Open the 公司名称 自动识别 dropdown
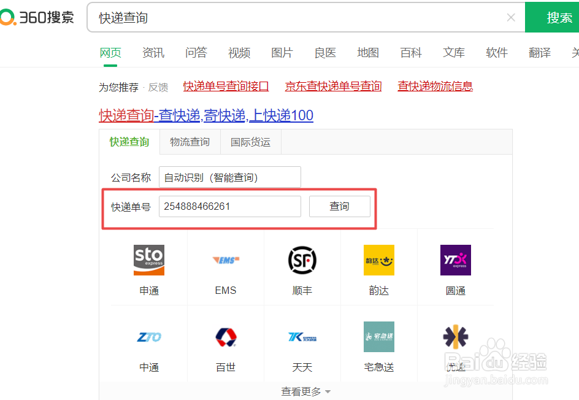This screenshot has height=400, width=579. (x=229, y=177)
